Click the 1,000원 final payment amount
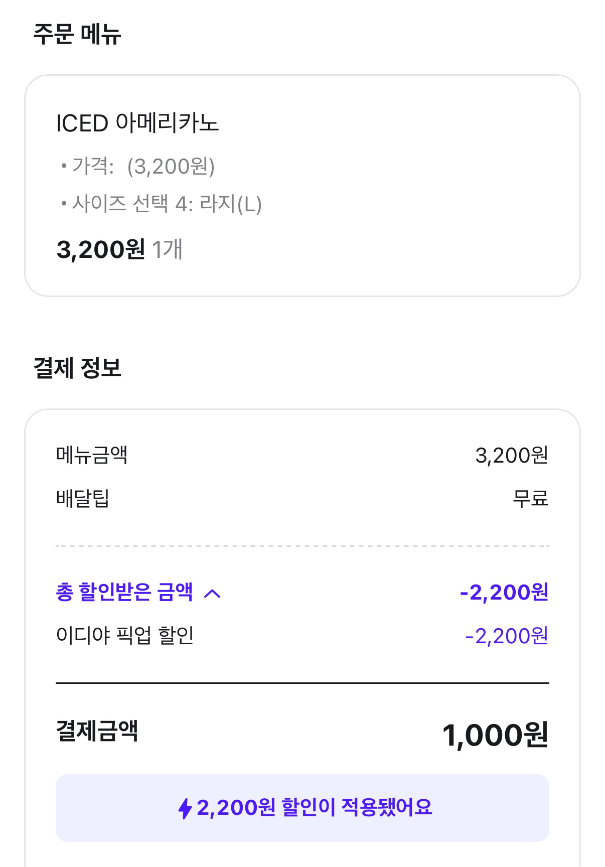605x867 pixels. 495,736
